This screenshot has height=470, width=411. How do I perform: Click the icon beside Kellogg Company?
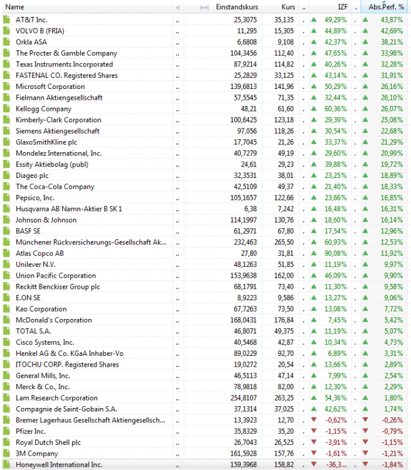click(x=6, y=108)
